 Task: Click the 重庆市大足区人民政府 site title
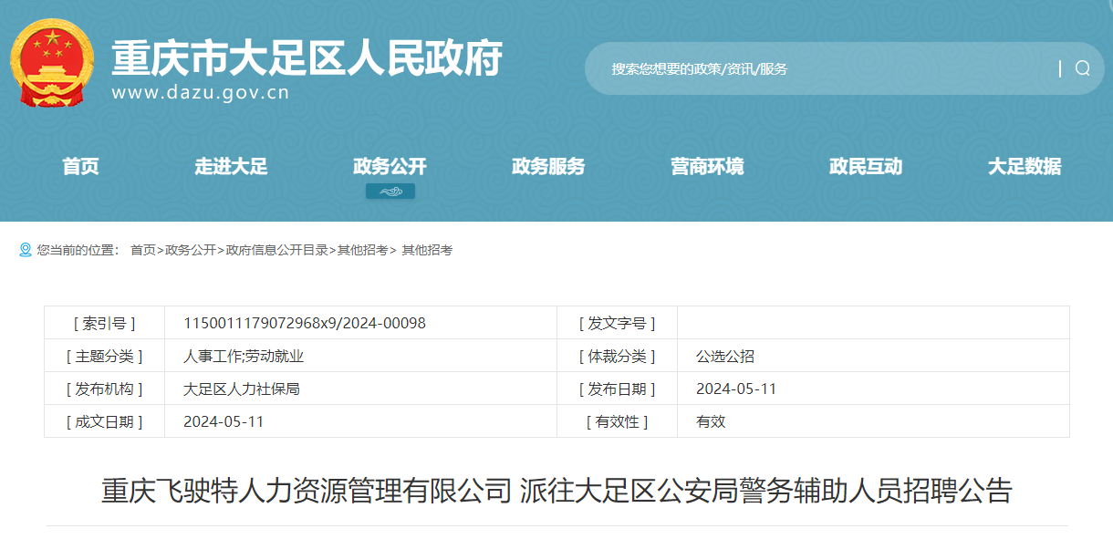pos(307,58)
